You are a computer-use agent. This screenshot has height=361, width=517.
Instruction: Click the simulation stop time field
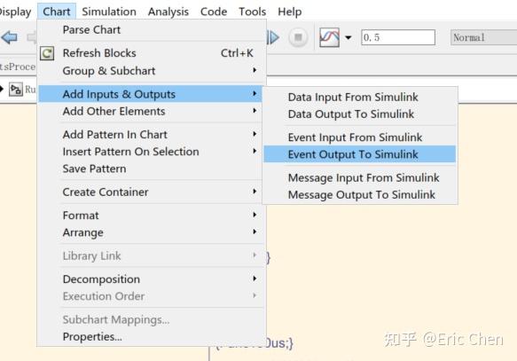click(398, 37)
